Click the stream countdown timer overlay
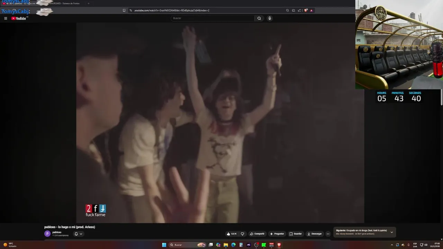443x249 pixels. pyautogui.click(x=399, y=97)
